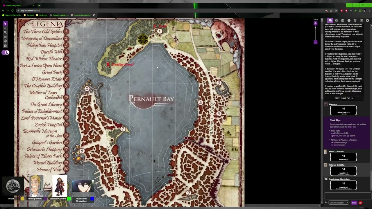Reload the Roll20 page
This screenshot has height=209, width=372.
coord(12,10)
